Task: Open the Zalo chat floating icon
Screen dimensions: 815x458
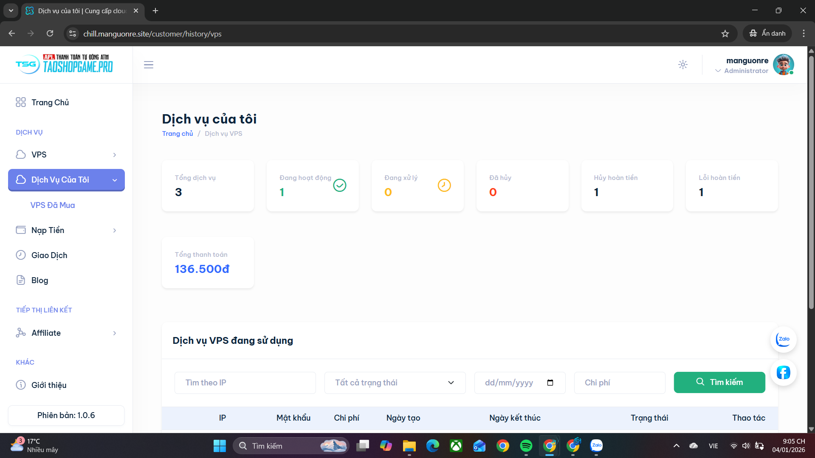Action: [x=783, y=339]
